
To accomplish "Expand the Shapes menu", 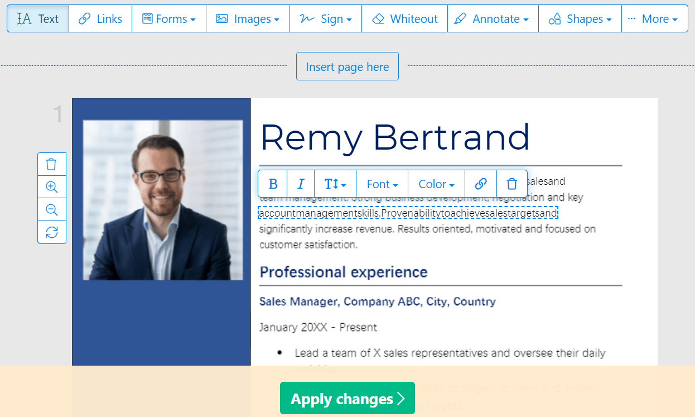I will click(580, 18).
